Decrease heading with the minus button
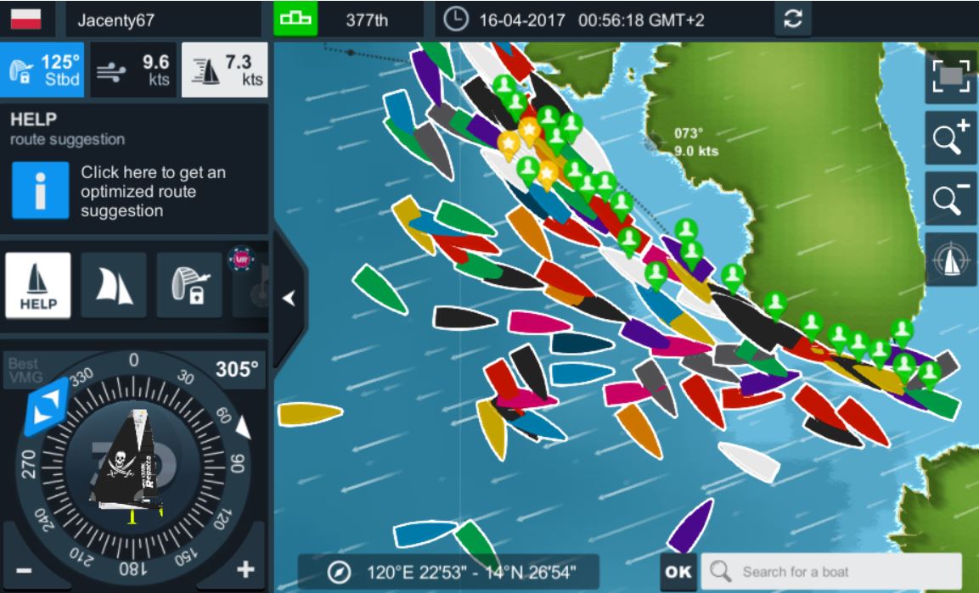The width and height of the screenshot is (979, 593). [x=24, y=571]
